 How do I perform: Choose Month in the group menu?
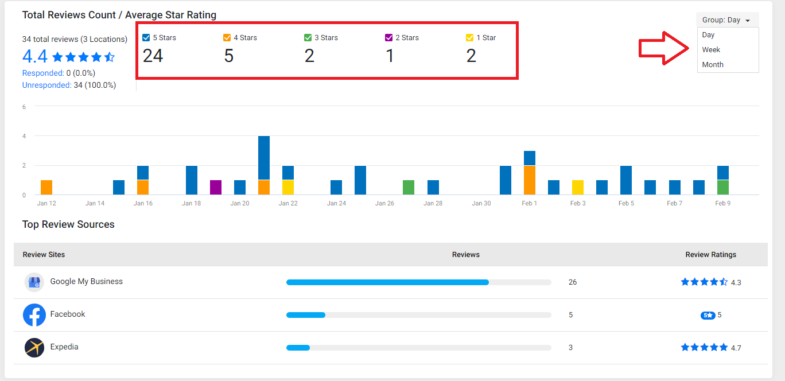[728, 65]
